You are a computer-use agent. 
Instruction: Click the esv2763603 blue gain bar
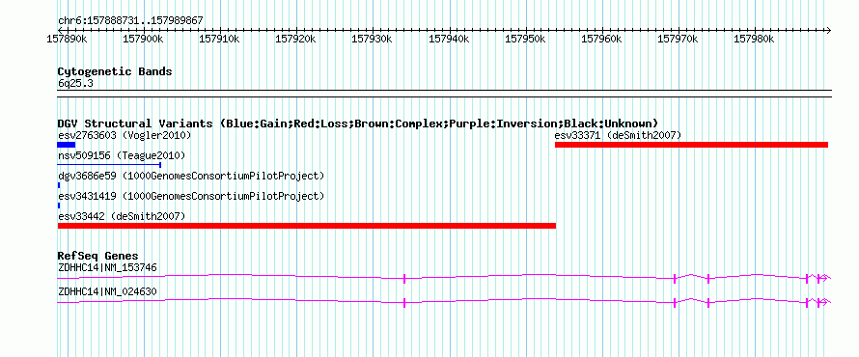click(x=67, y=145)
